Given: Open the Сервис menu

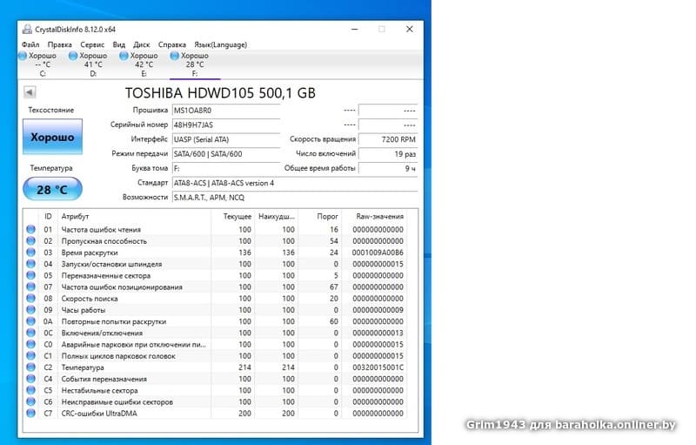Looking at the screenshot, I should click(x=92, y=44).
